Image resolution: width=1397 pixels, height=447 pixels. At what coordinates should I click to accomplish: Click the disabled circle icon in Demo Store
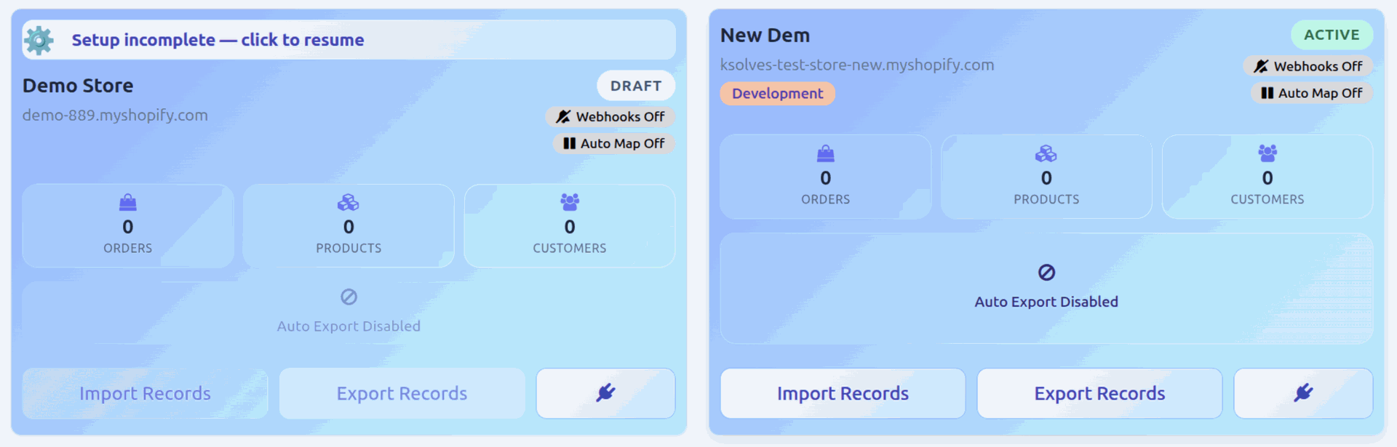tap(349, 297)
